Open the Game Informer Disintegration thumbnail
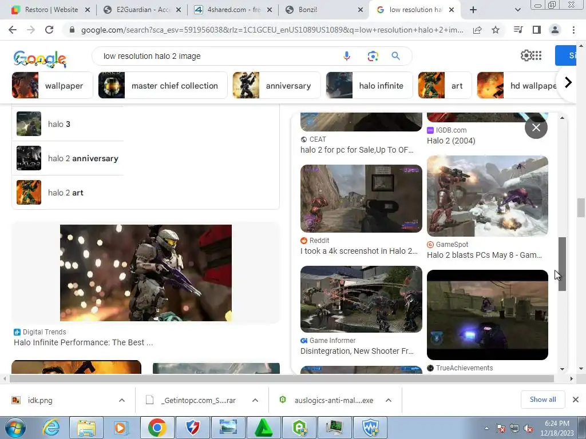 coord(361,299)
